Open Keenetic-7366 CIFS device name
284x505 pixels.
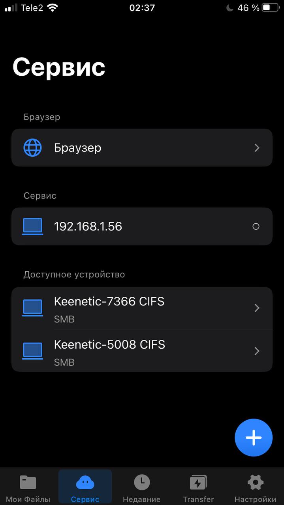pyautogui.click(x=109, y=301)
